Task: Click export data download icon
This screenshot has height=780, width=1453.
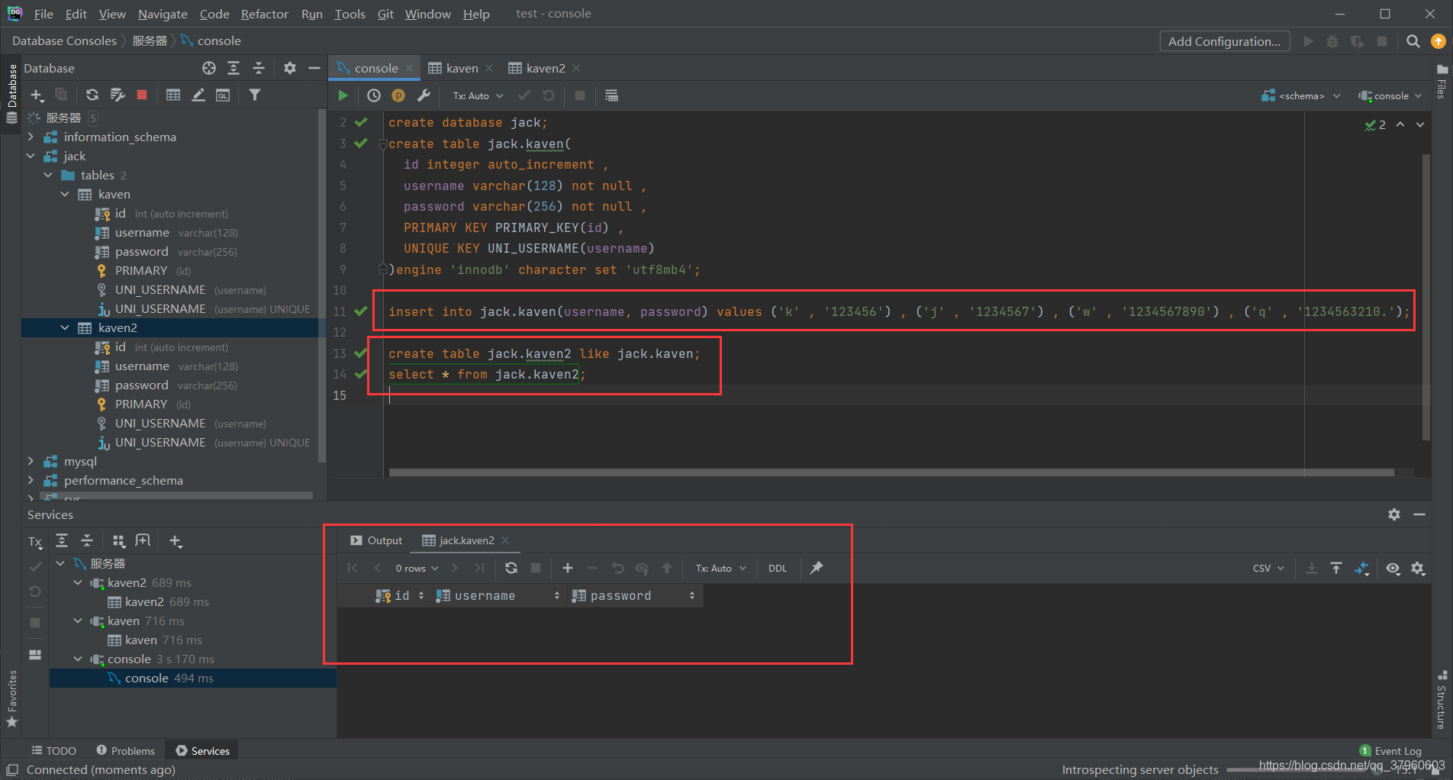Action: 1311,568
